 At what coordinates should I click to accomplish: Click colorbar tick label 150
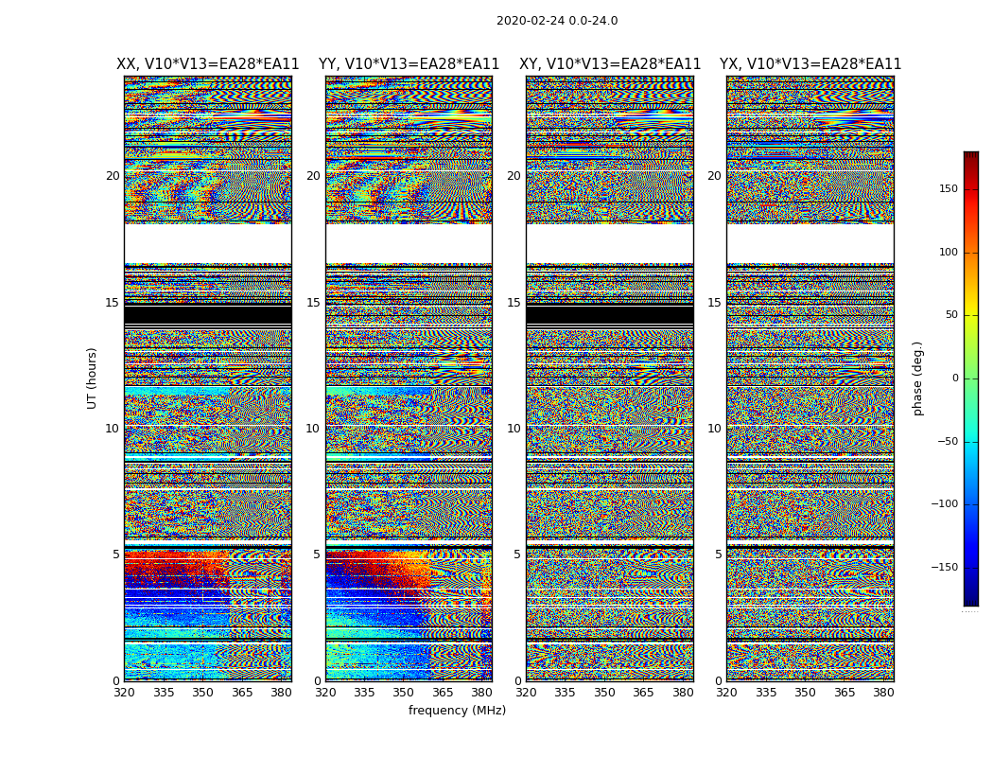click(949, 188)
